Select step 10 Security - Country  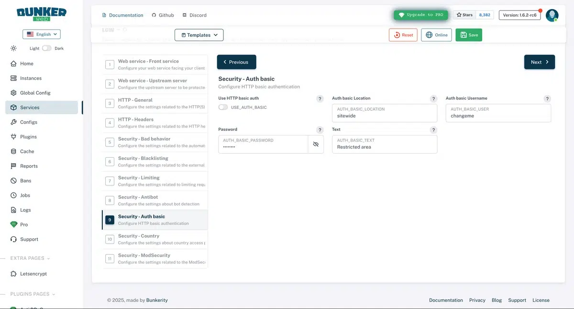[x=155, y=239]
